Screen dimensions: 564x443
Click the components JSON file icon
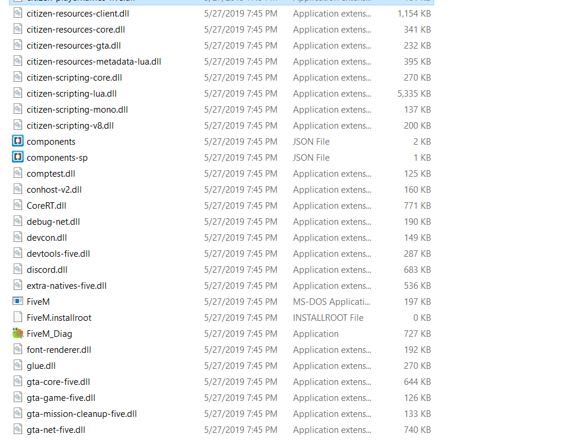tap(18, 141)
